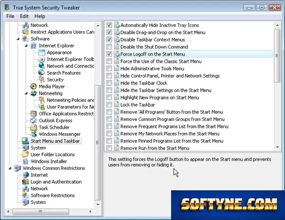The image size is (285, 220).
Task: Click the Start Menu and Taskbar icon
Action: point(25,141)
